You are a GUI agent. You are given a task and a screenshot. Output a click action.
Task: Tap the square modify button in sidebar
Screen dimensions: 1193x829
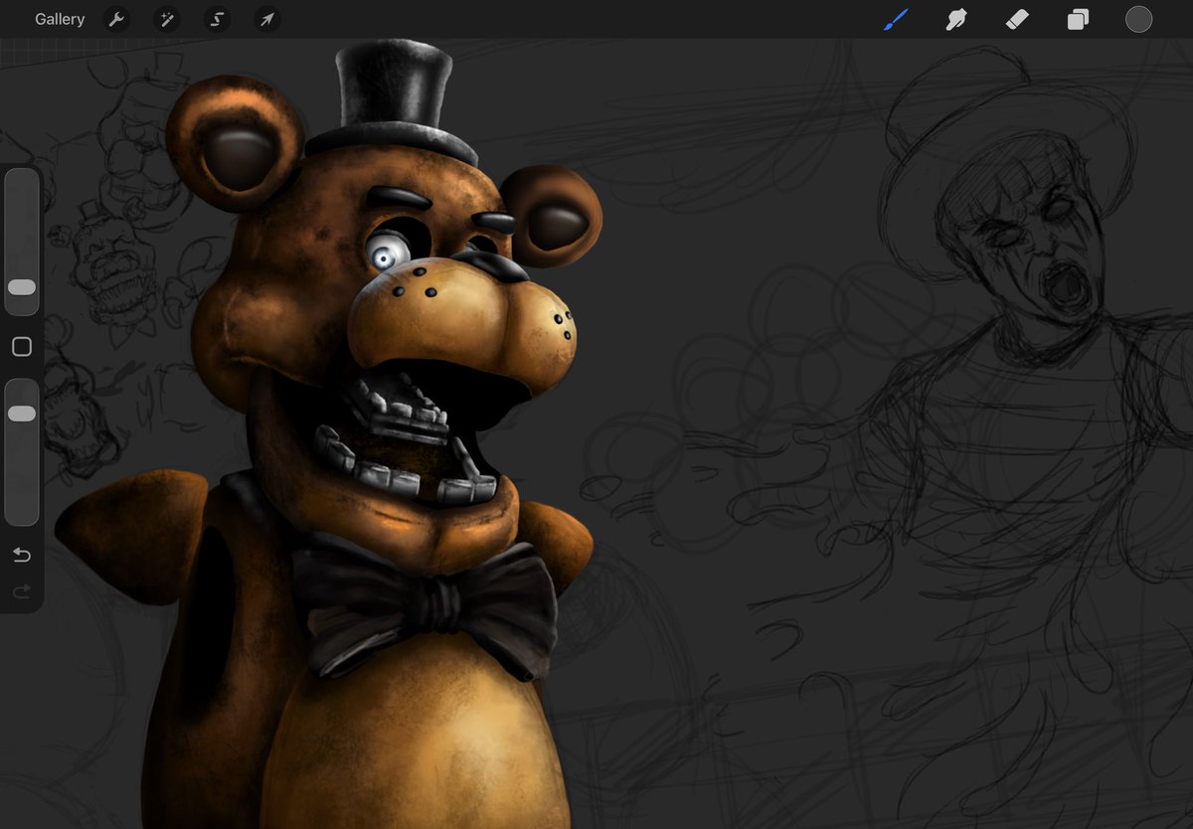[22, 347]
